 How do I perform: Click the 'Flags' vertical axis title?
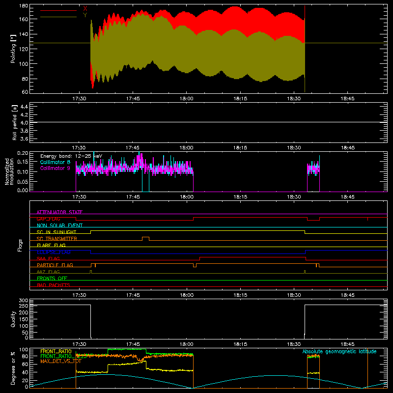[x=20, y=245]
